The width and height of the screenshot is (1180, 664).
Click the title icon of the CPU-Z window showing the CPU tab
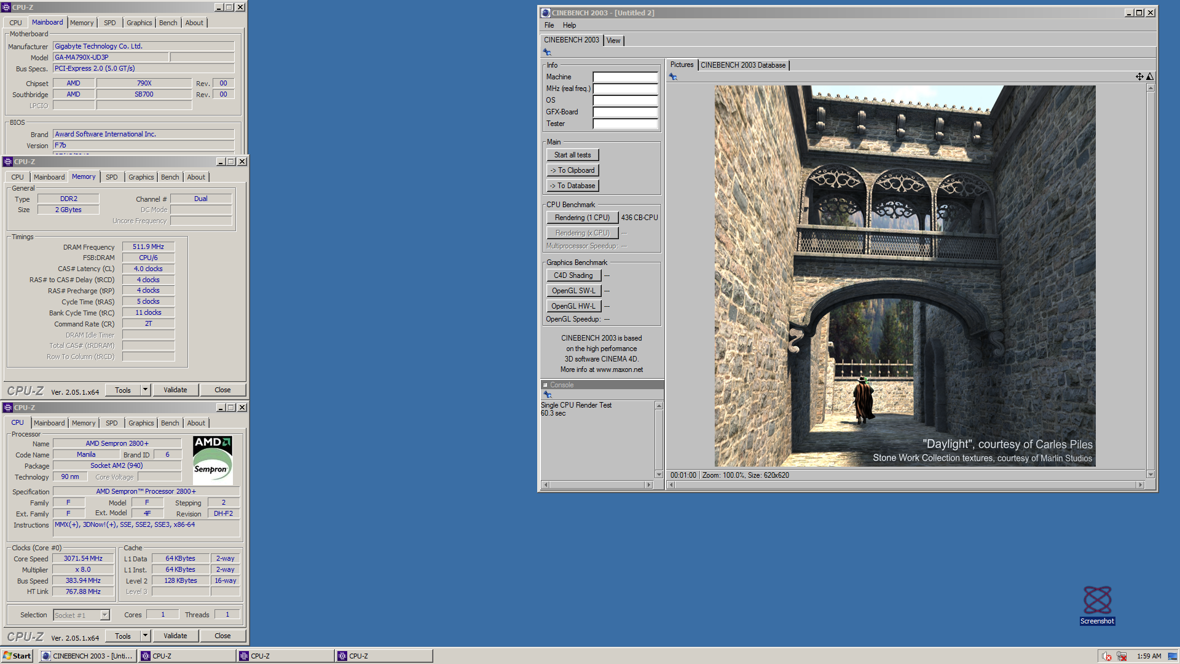coord(8,408)
